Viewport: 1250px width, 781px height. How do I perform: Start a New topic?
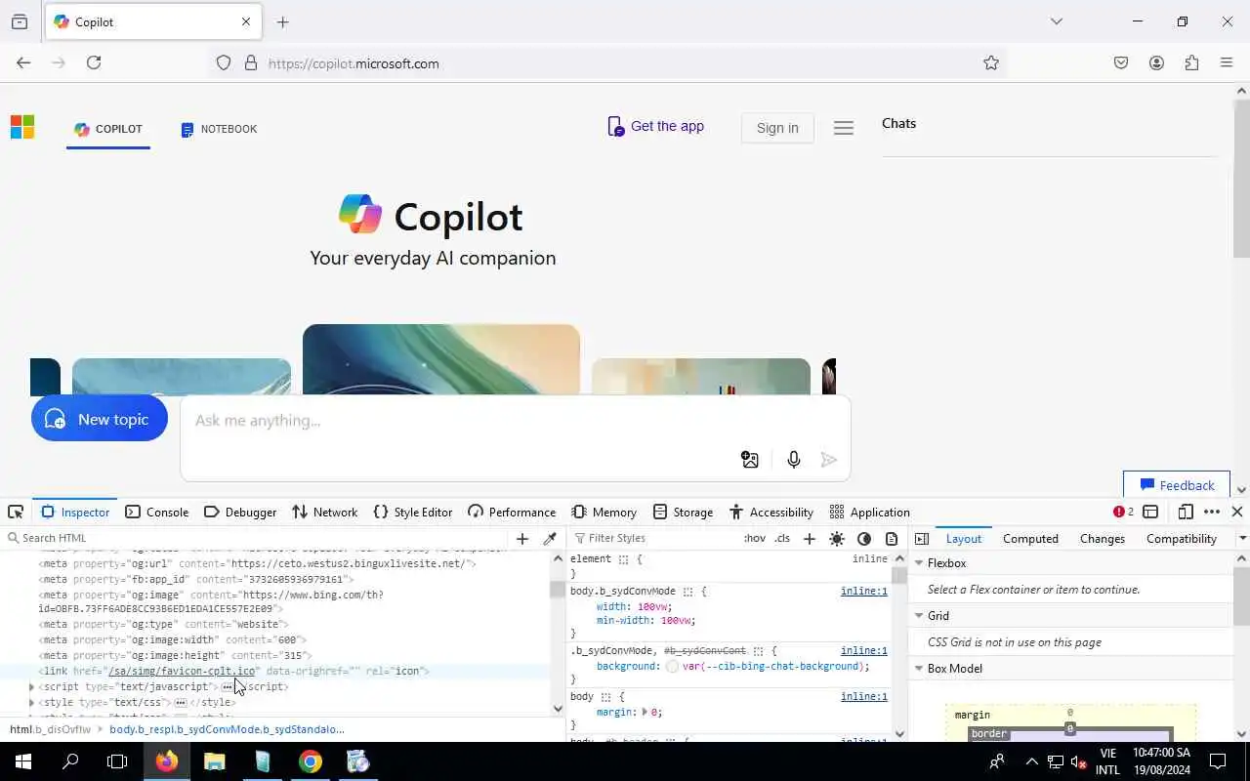tap(100, 419)
